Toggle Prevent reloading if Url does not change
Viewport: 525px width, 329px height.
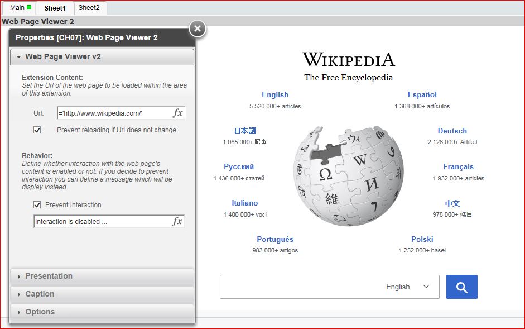37,130
